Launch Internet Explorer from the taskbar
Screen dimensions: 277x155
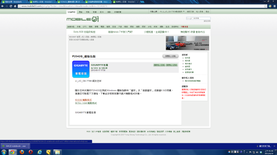tap(39, 152)
